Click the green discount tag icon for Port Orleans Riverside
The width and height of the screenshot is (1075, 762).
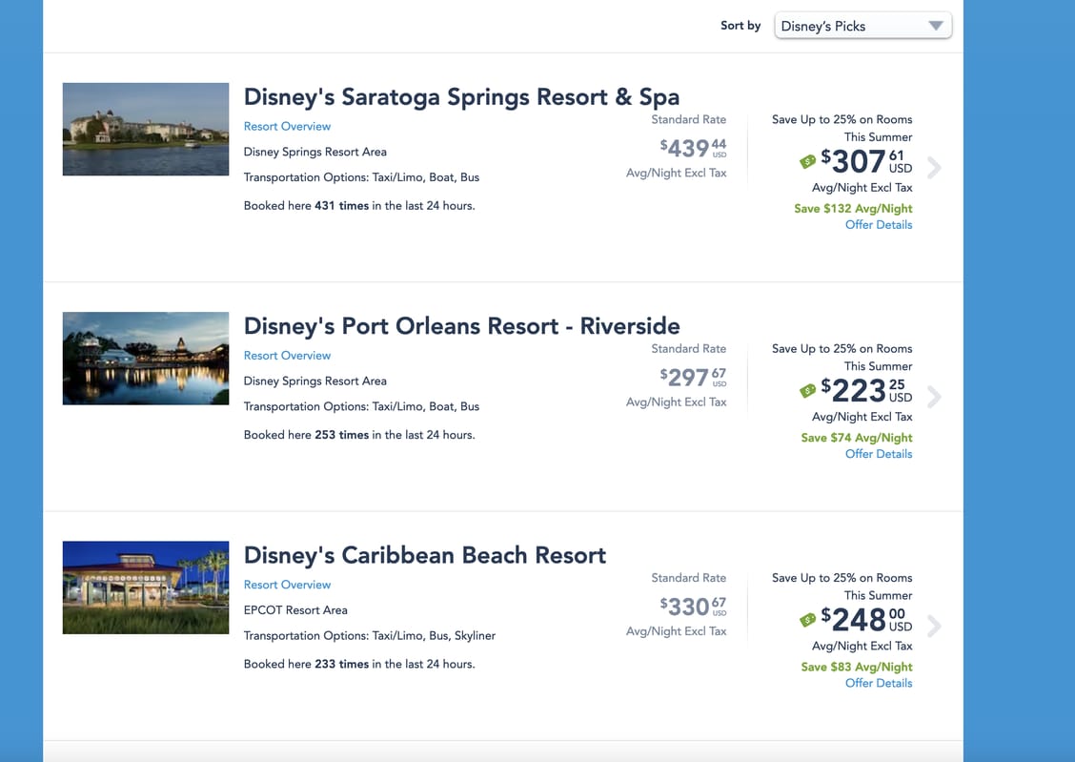(x=808, y=390)
